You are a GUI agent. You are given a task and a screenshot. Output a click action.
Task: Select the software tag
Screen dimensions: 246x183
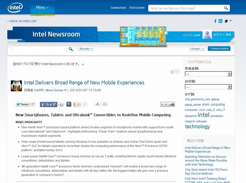click(x=201, y=121)
